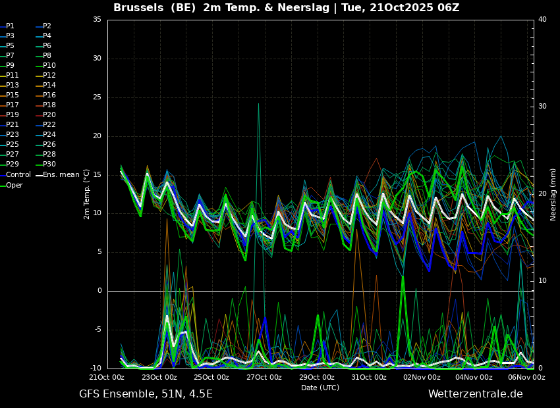Click the Brussels (BE) chart title
This screenshot has height=408, width=560.
(286, 8)
